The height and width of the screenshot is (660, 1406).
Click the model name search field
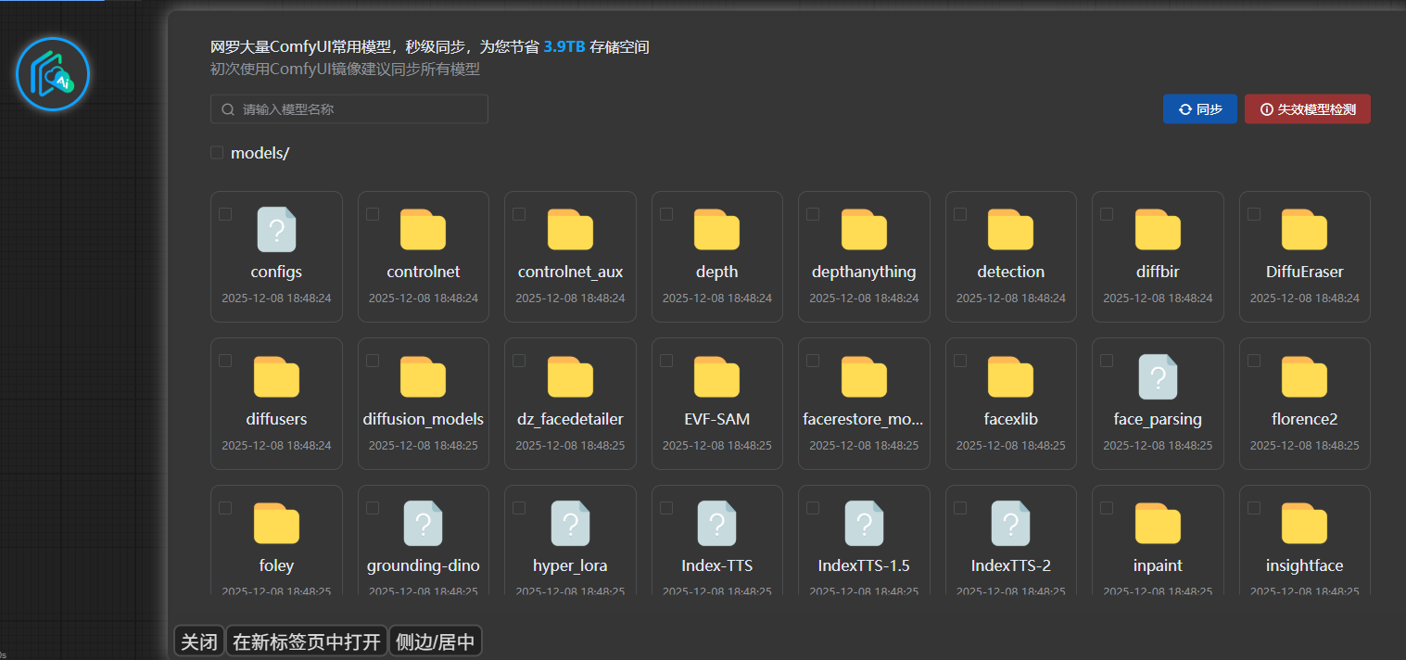pyautogui.click(x=348, y=108)
